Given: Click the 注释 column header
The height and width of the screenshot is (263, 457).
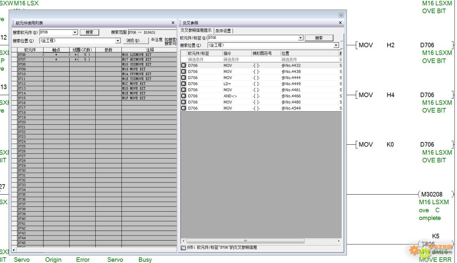Looking at the screenshot, I should pos(149,50).
